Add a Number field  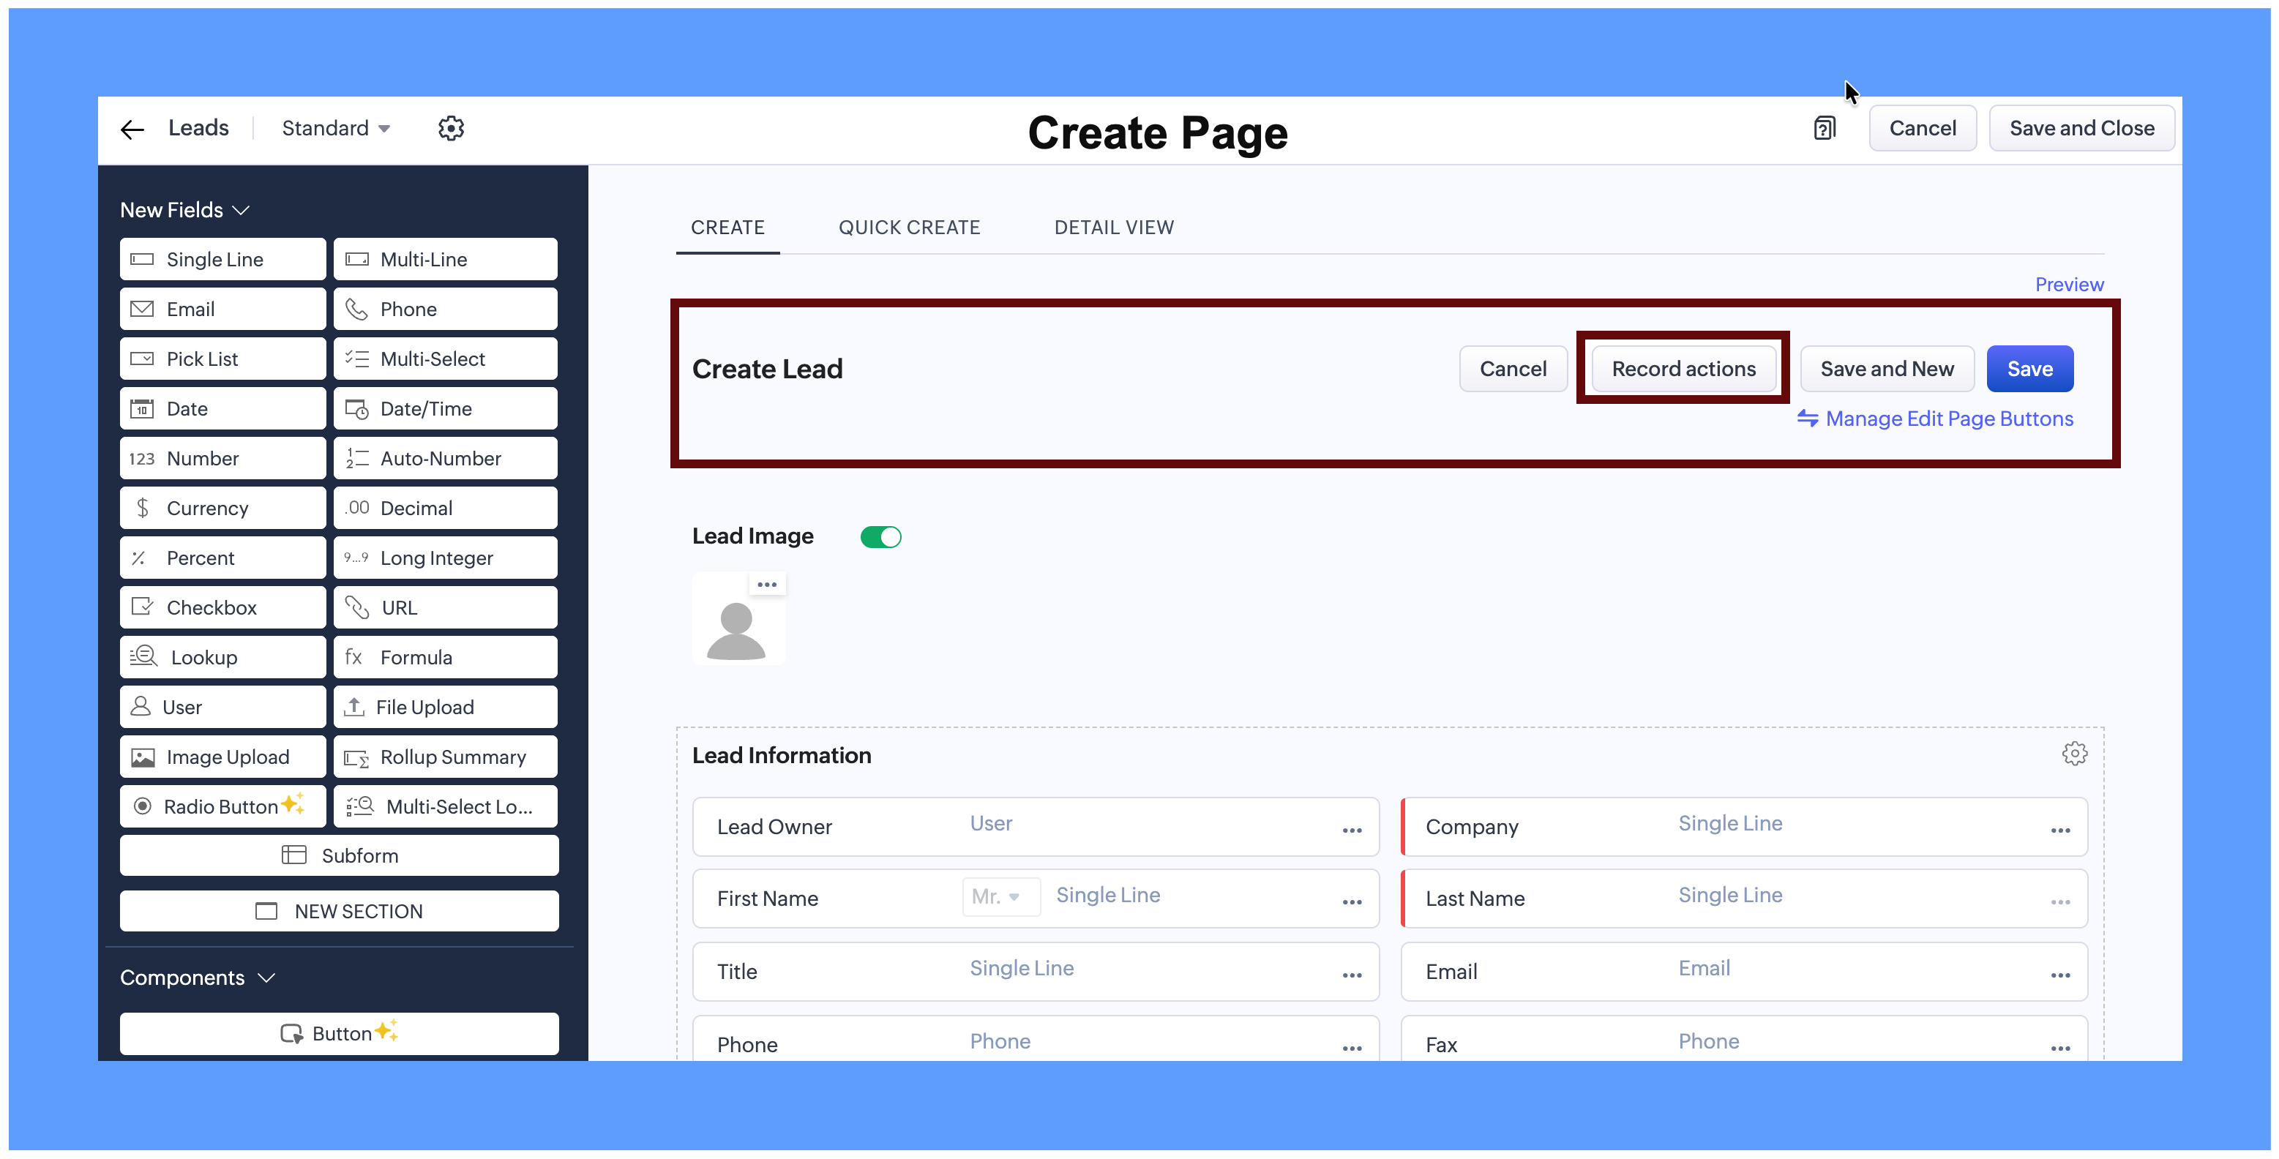pyautogui.click(x=223, y=458)
